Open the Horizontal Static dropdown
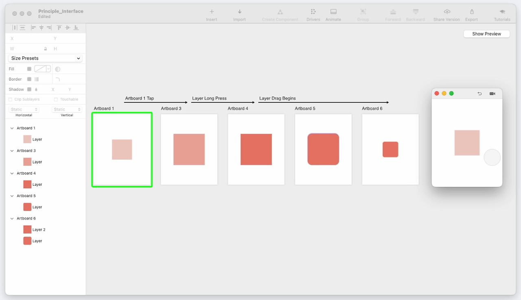 [24, 109]
